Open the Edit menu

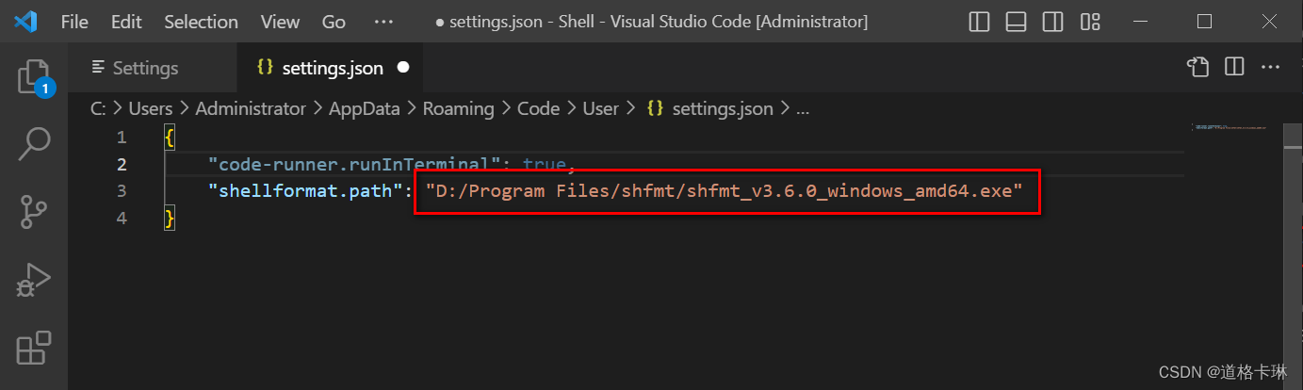(126, 21)
